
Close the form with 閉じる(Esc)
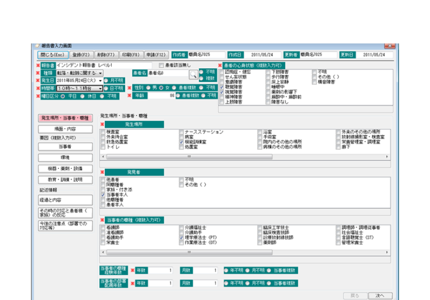click(x=52, y=55)
